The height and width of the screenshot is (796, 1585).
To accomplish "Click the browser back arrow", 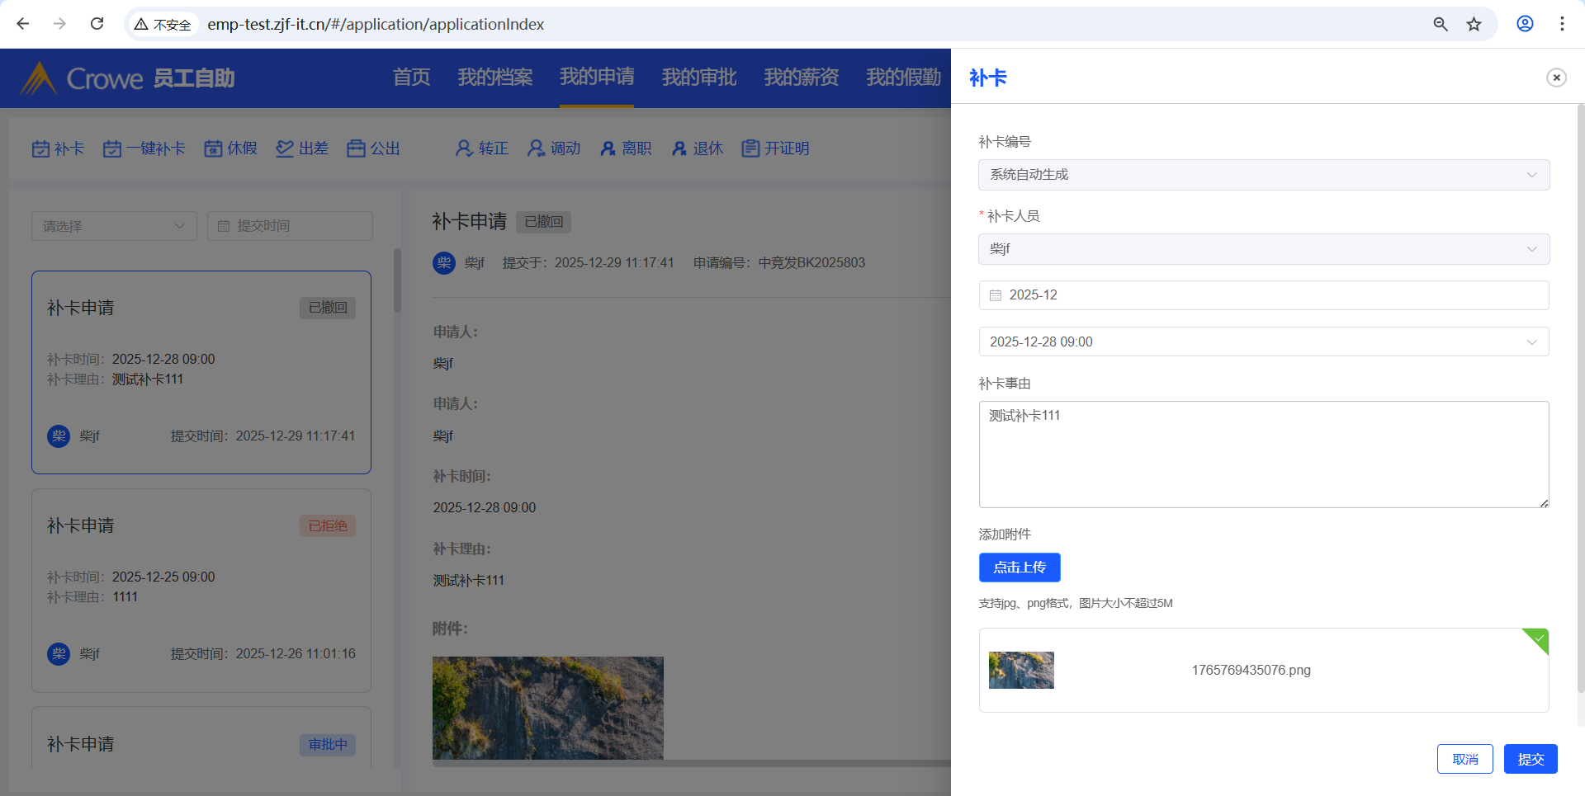I will tap(23, 24).
